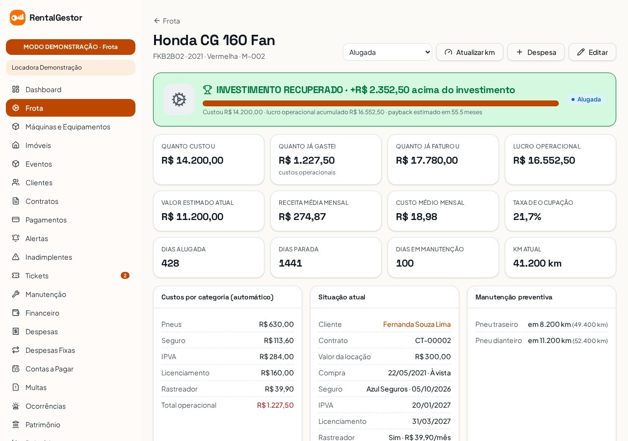Click the Pagamentos card icon
Viewport: 628px width, 441px height.
pyautogui.click(x=16, y=220)
